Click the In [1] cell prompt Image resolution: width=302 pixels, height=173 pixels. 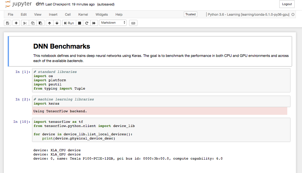tap(23, 72)
